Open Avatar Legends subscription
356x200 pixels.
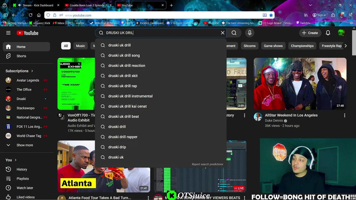[26, 80]
